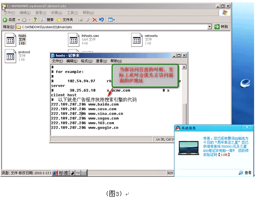Click the blue prize message text link
The image size is (255, 203).
pyautogui.click(x=226, y=147)
